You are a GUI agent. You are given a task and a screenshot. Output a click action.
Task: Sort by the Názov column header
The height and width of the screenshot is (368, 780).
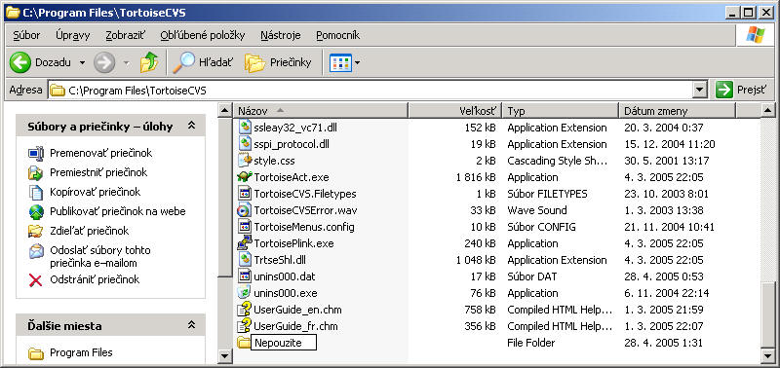click(x=321, y=111)
